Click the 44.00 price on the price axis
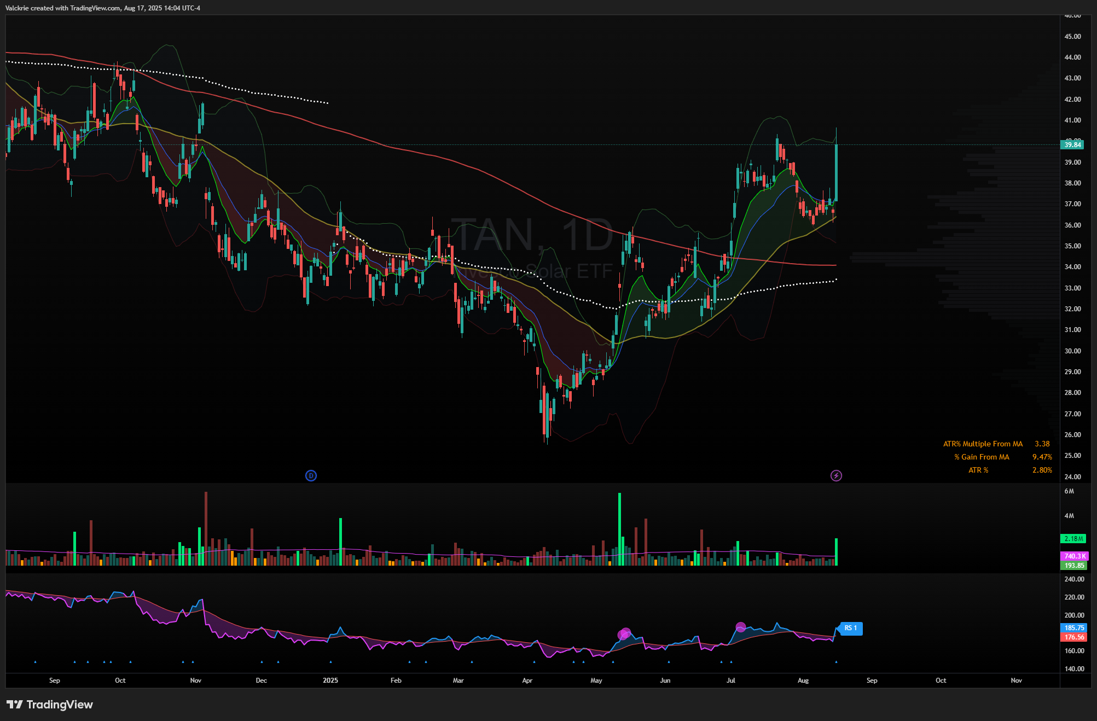This screenshot has height=721, width=1097. point(1072,57)
